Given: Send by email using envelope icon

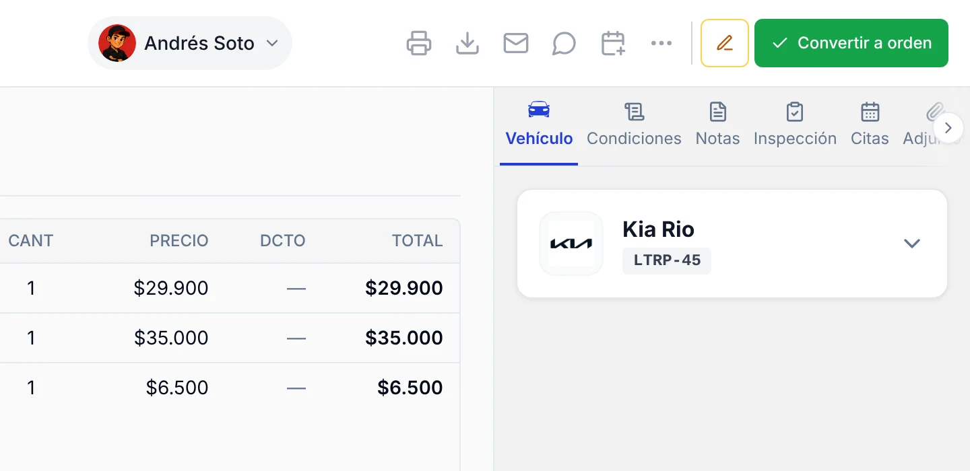Looking at the screenshot, I should point(516,43).
